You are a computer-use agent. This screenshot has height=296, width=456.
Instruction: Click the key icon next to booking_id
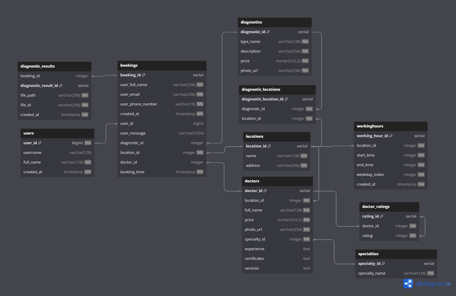pyautogui.click(x=144, y=75)
